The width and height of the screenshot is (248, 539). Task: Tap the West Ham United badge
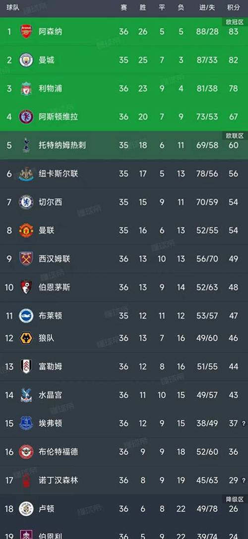point(26,259)
